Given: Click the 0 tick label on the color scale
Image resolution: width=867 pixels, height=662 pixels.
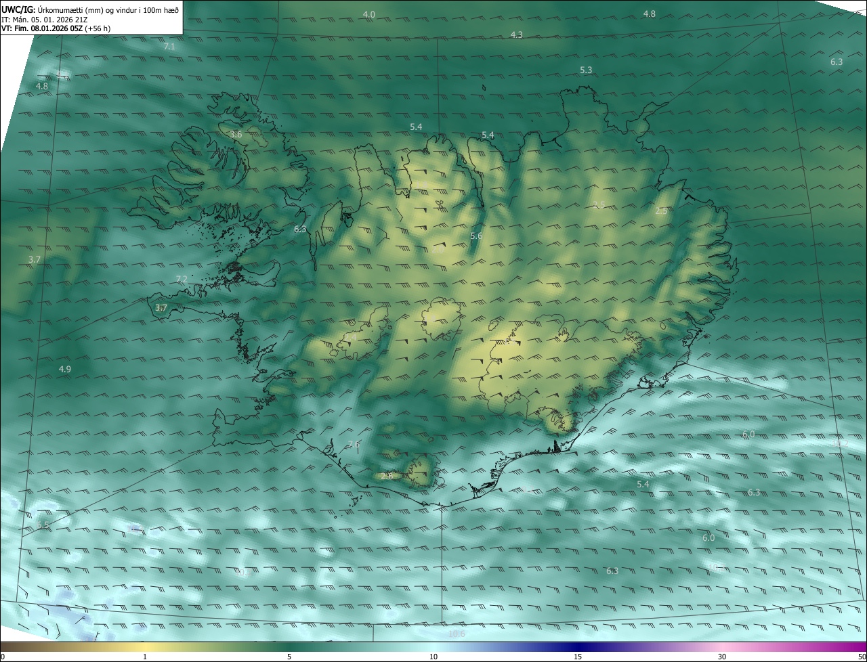Looking at the screenshot, I should point(3,657).
